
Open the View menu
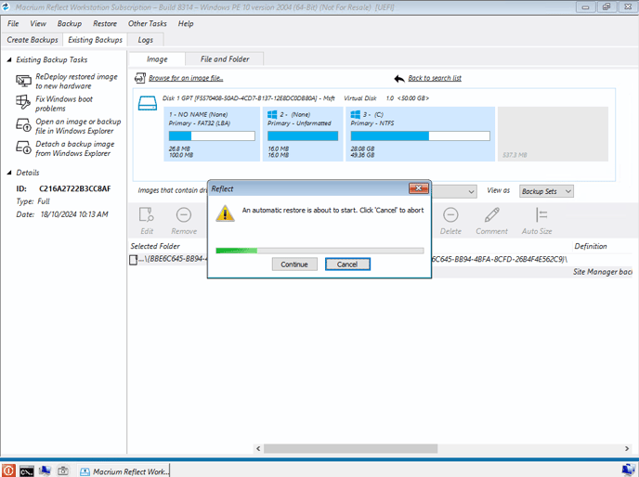[38, 23]
